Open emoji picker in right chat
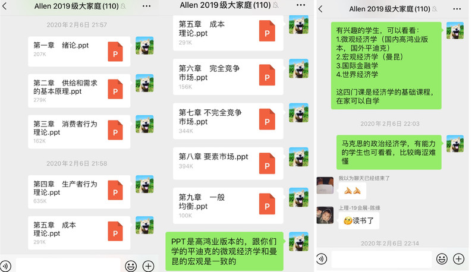Image resolution: width=475 pixels, height=272 pixels. pyautogui.click(x=442, y=259)
